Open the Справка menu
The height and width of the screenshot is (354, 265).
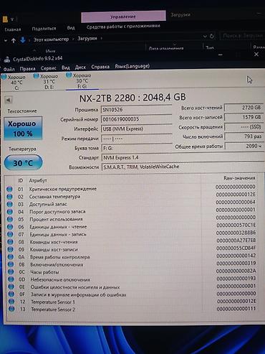click(100, 67)
